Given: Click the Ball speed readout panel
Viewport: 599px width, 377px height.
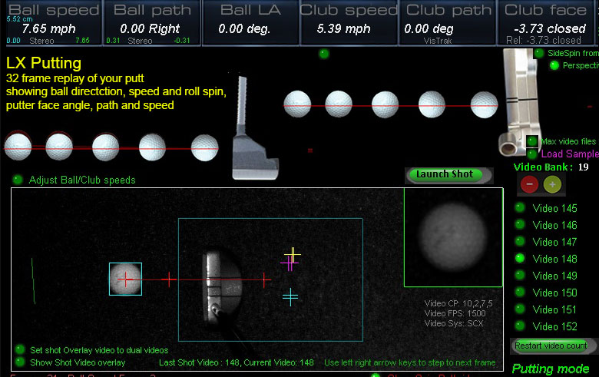Looking at the screenshot, I should tap(54, 23).
